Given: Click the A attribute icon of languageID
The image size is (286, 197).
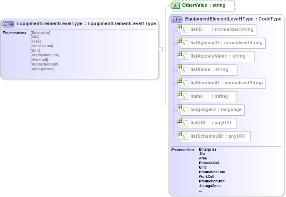Looking at the screenshot, I should tap(184, 110).
